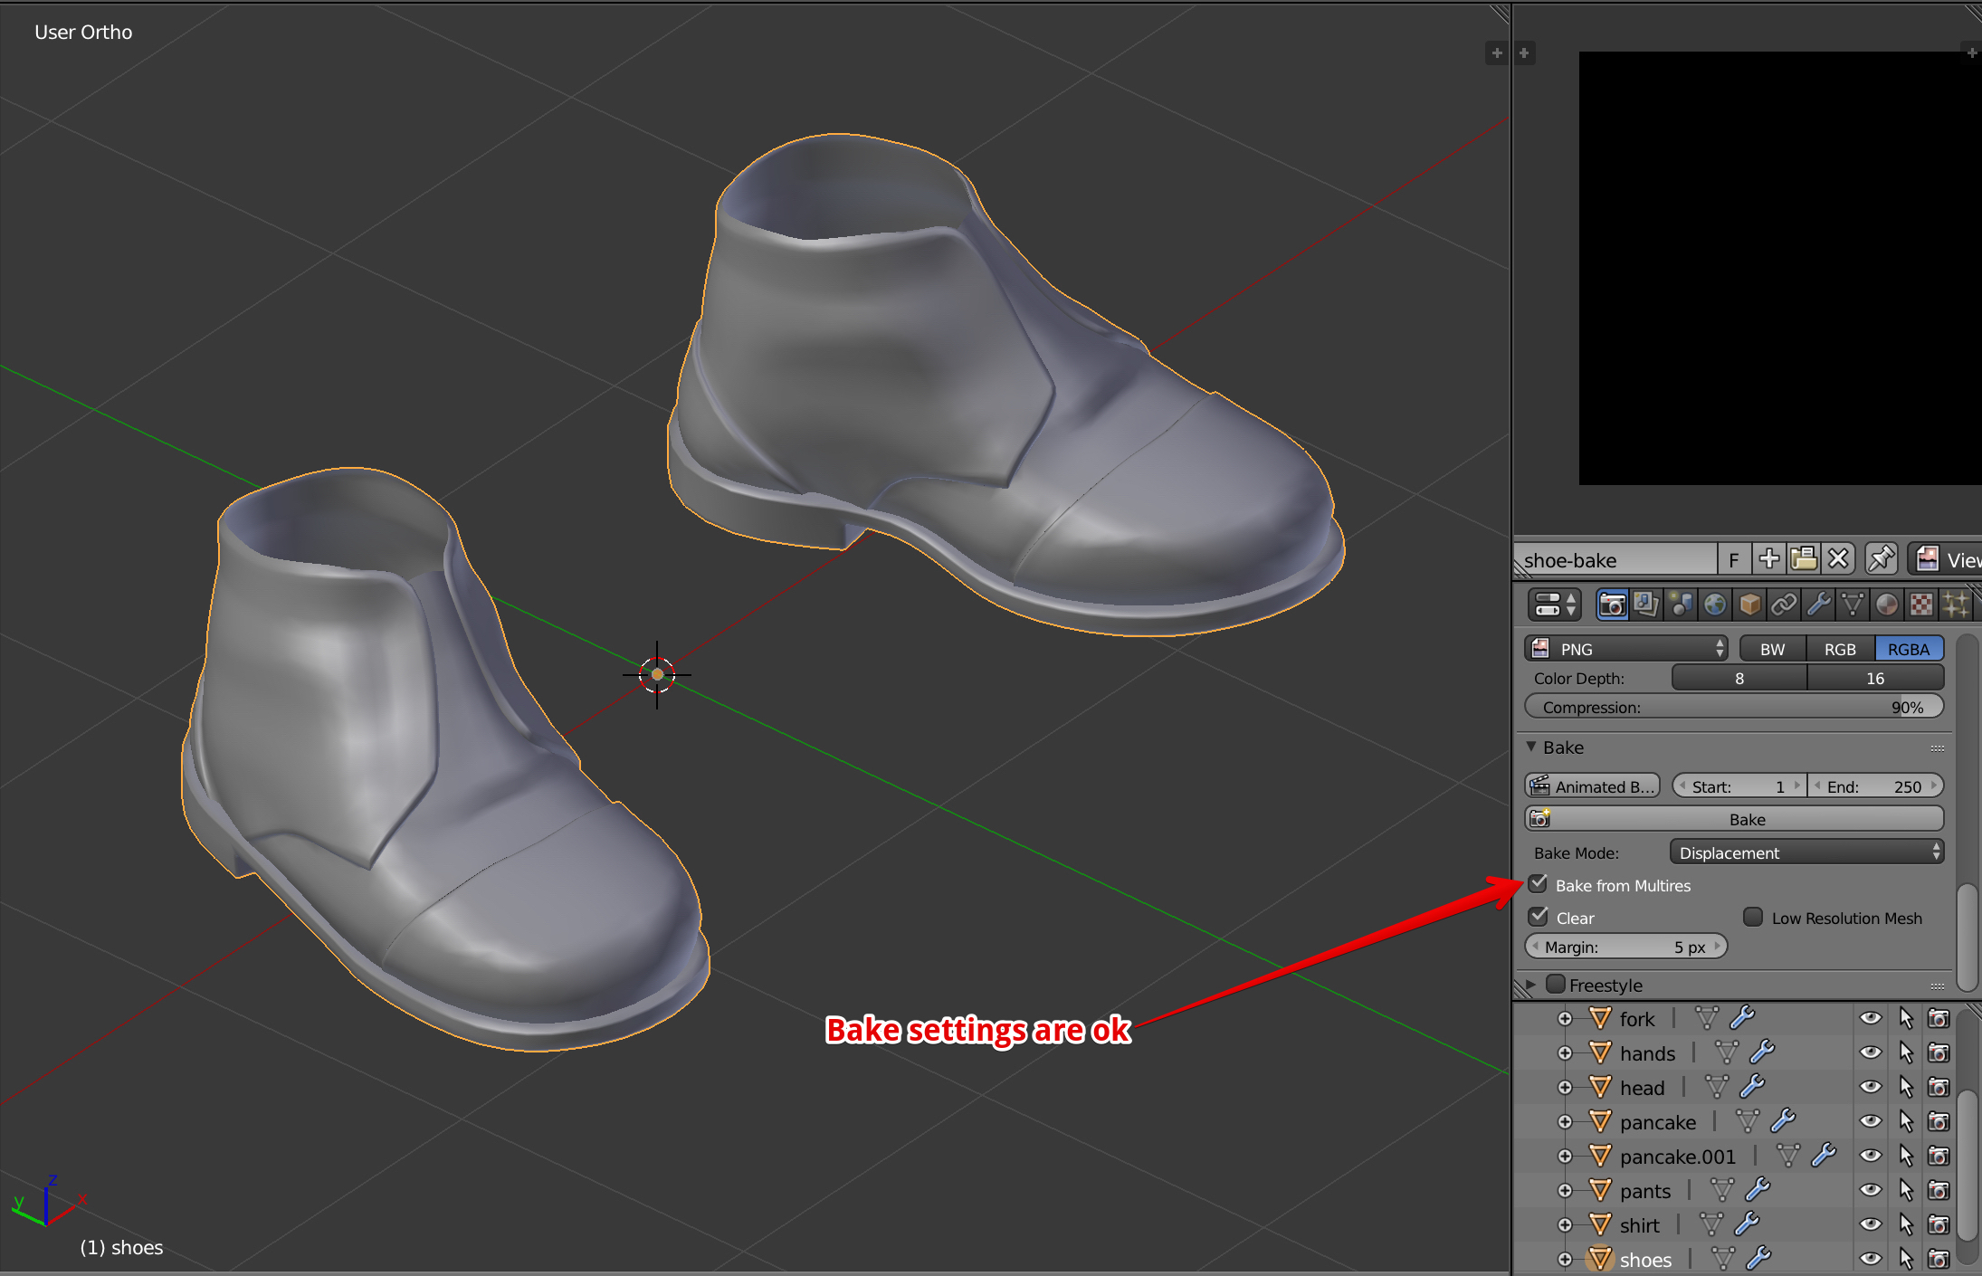This screenshot has width=1982, height=1276.
Task: Open the Object Constraints chain tab
Action: click(1784, 605)
